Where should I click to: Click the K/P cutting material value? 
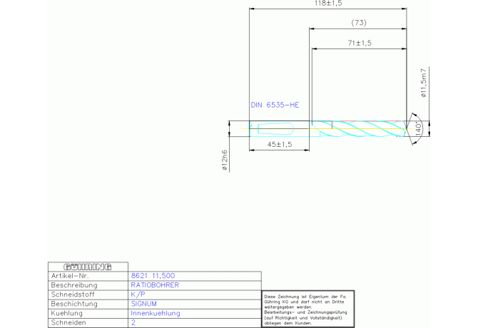[x=136, y=294]
